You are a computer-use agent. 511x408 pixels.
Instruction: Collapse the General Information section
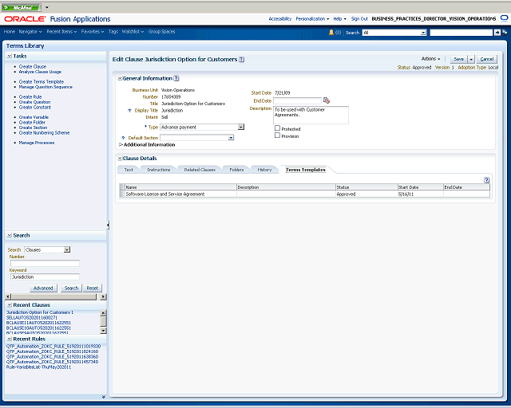[120, 78]
